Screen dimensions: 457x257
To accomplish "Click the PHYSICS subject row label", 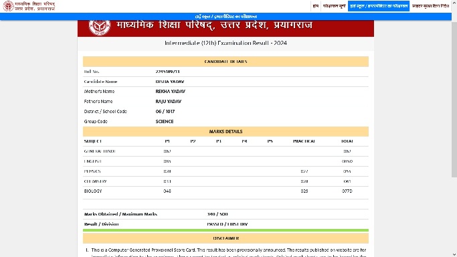I will click(x=92, y=171).
